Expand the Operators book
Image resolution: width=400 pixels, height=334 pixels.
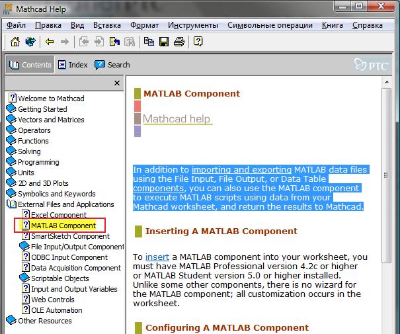click(x=11, y=130)
